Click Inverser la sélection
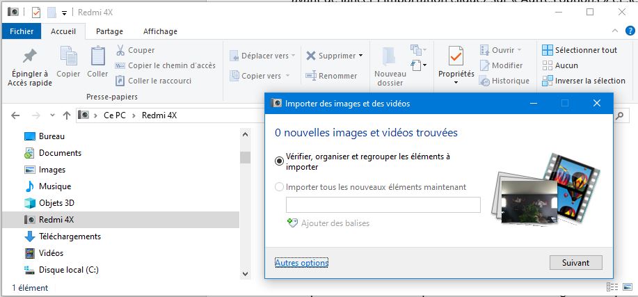Screen dimensions: 638x297 point(584,81)
